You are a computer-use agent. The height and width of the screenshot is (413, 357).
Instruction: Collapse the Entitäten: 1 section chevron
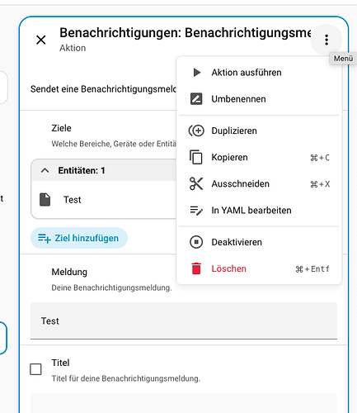tap(45, 170)
